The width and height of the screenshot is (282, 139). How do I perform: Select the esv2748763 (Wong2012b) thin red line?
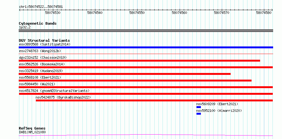[146, 54]
